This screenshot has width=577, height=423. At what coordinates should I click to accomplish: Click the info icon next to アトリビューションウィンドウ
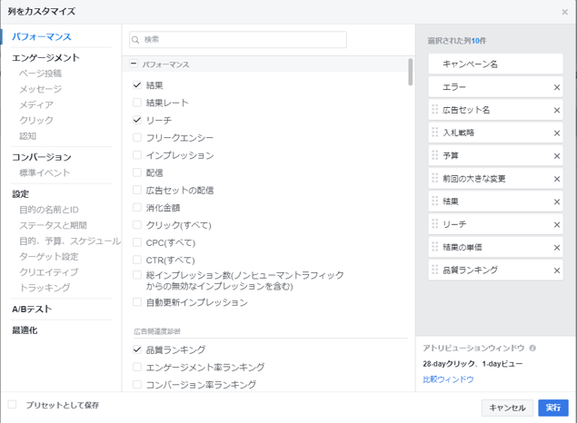click(x=532, y=348)
